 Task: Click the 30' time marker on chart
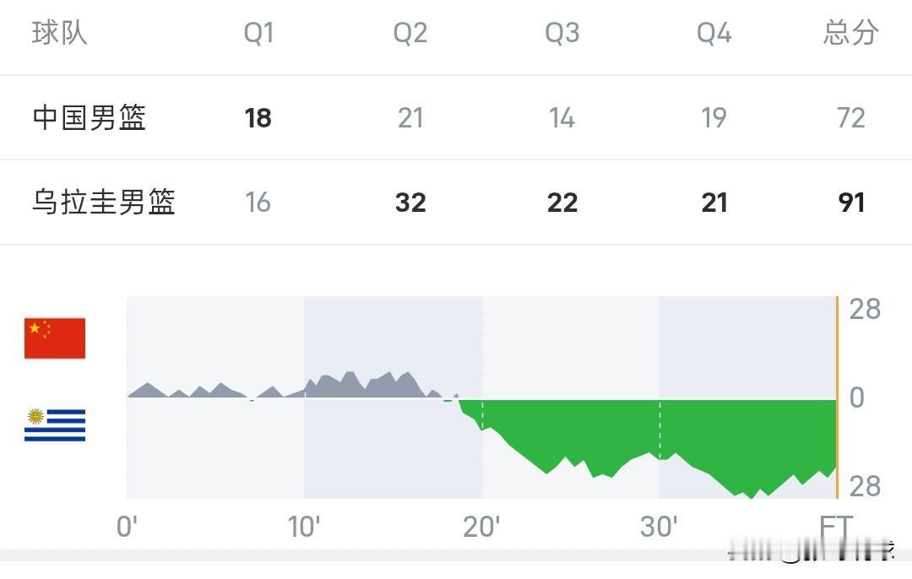(x=659, y=527)
